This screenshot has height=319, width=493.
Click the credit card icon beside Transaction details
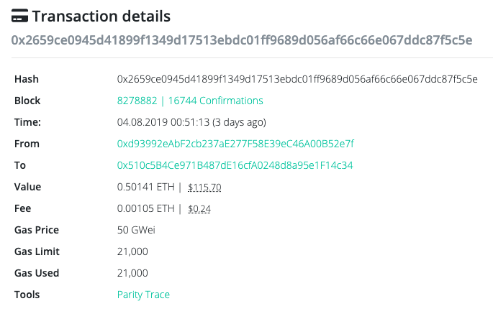click(x=20, y=16)
